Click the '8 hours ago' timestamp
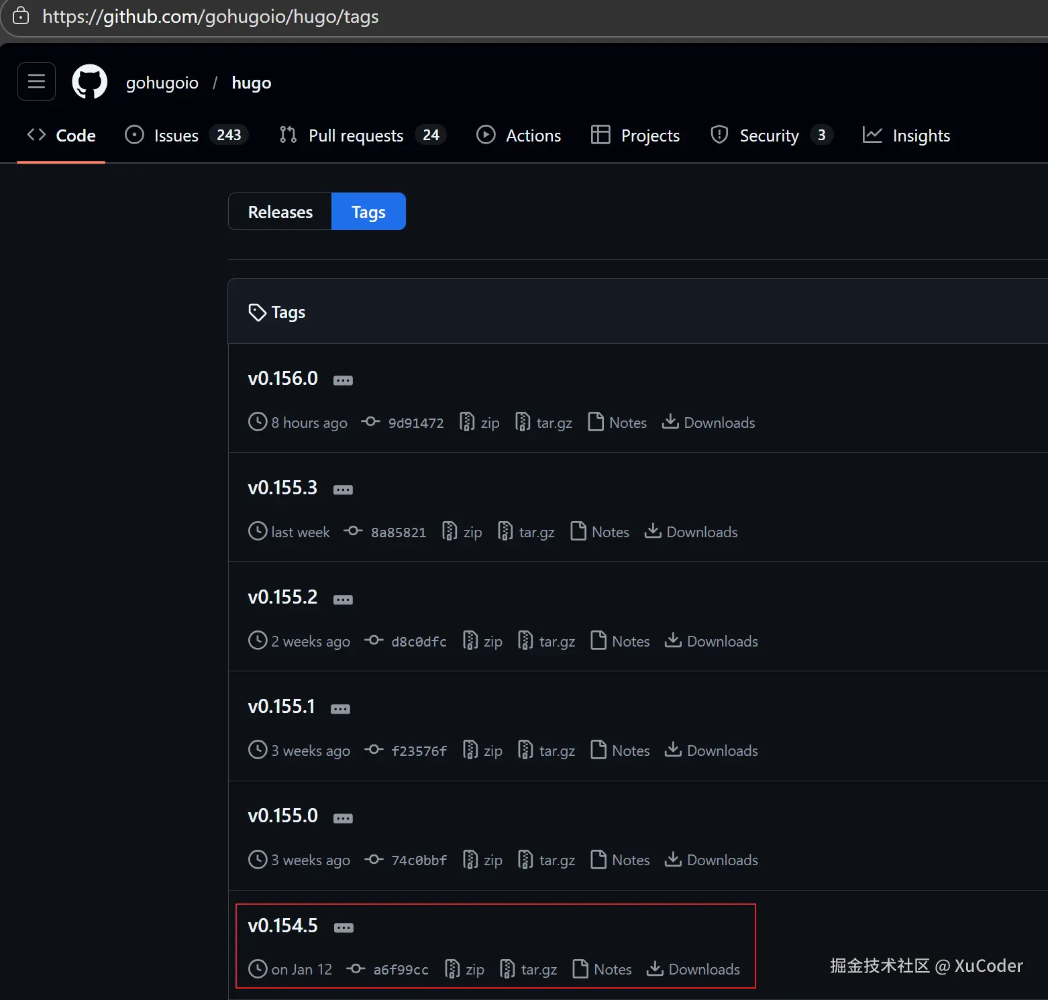 [309, 423]
